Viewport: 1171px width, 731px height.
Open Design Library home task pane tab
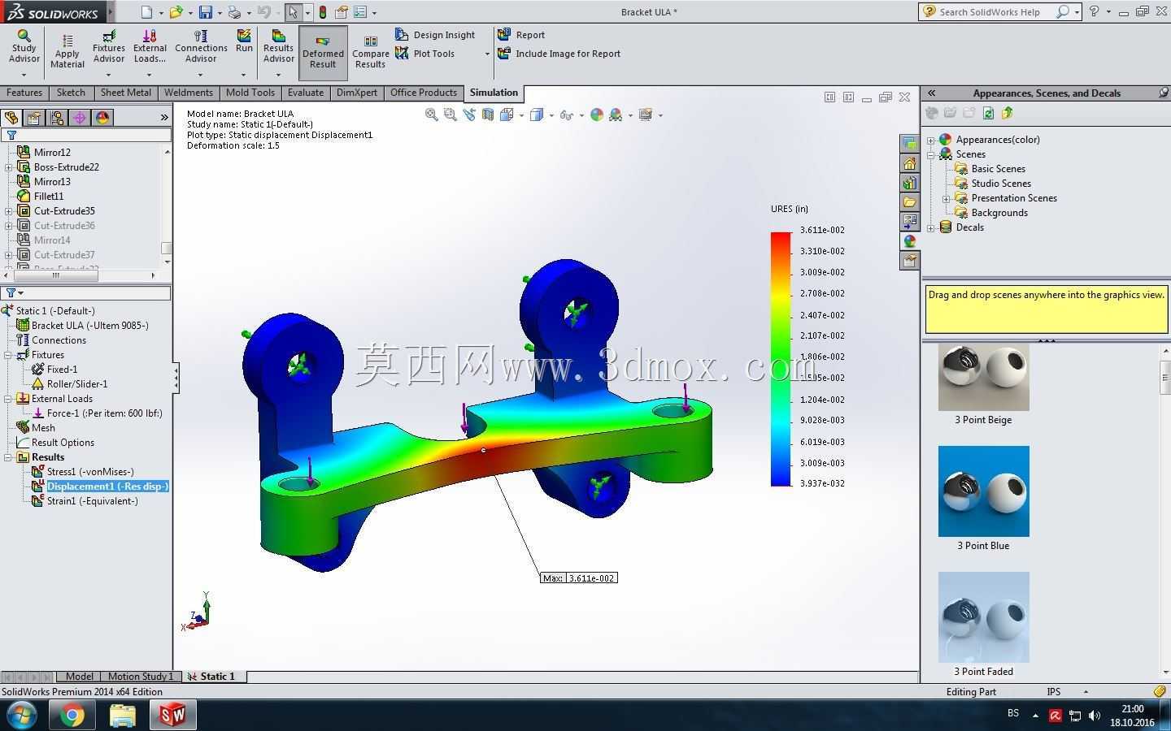pyautogui.click(x=909, y=163)
